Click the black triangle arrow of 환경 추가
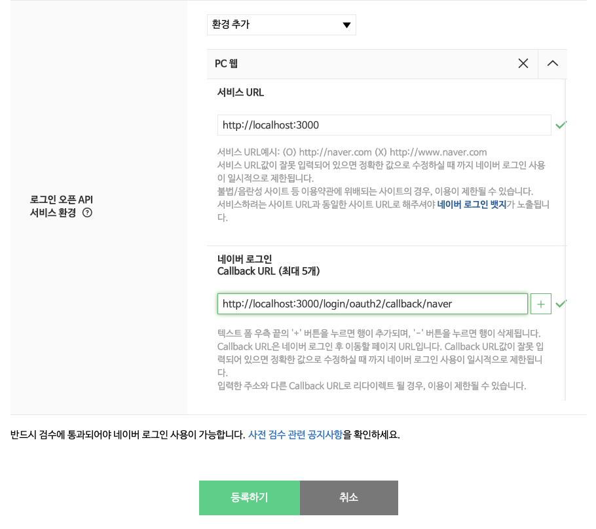Viewport: 596px width, 529px height. click(x=346, y=25)
